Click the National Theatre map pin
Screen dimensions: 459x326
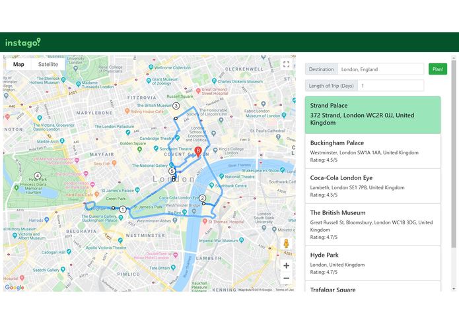point(222,176)
